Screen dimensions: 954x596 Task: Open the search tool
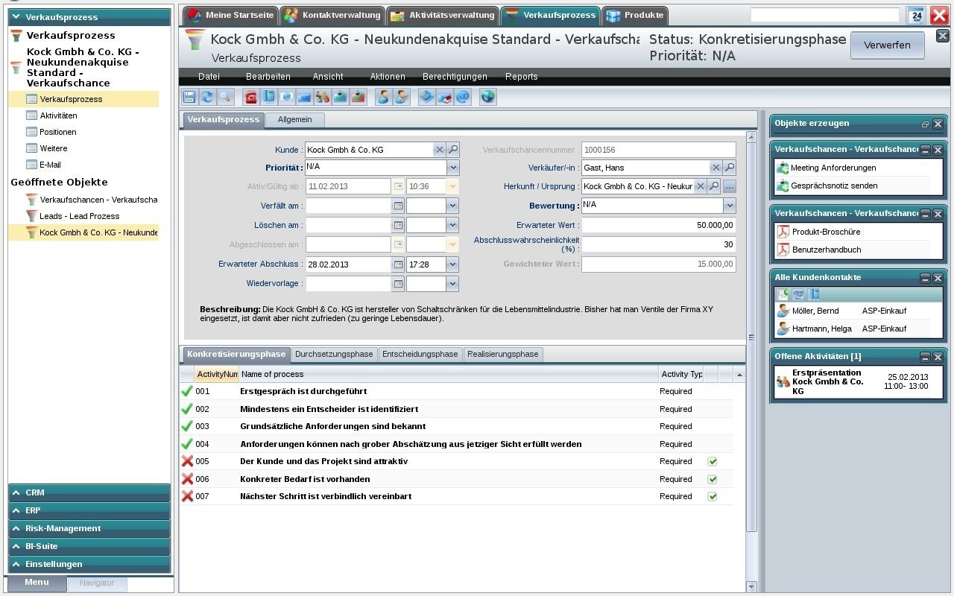(x=225, y=97)
